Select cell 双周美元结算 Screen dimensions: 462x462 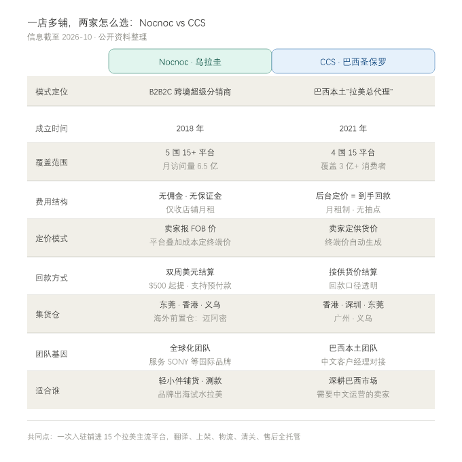coord(190,272)
